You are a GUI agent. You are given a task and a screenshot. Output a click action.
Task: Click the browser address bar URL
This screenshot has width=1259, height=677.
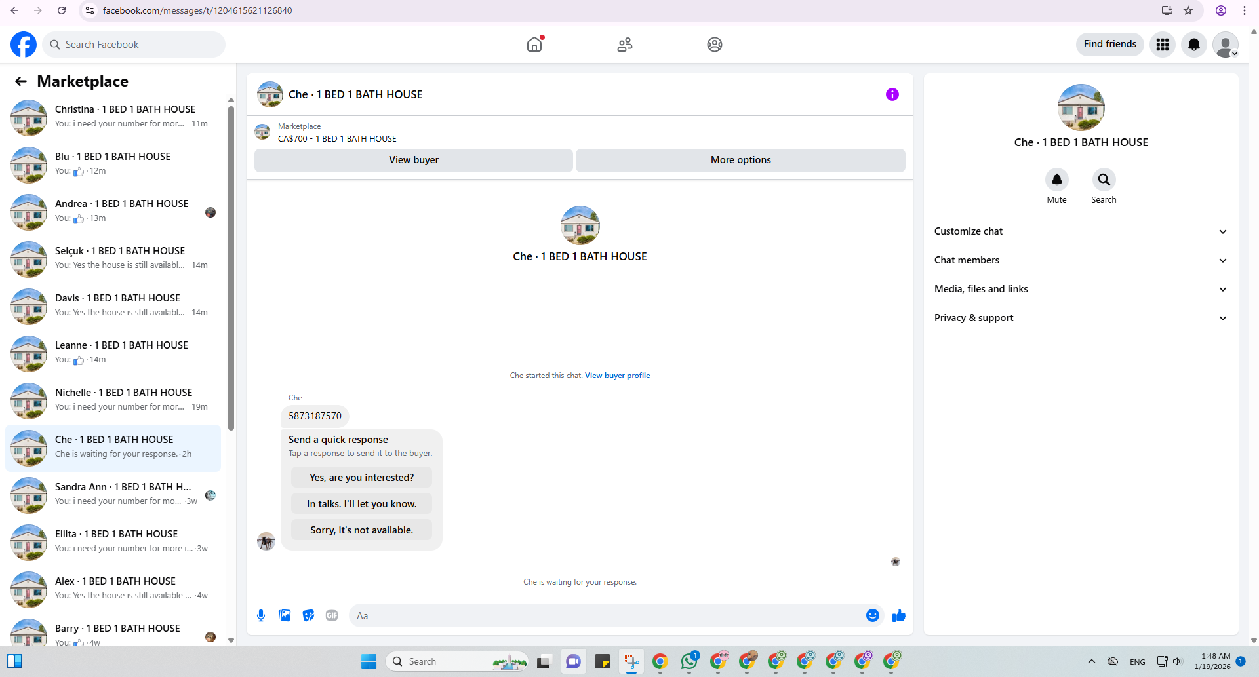(197, 10)
